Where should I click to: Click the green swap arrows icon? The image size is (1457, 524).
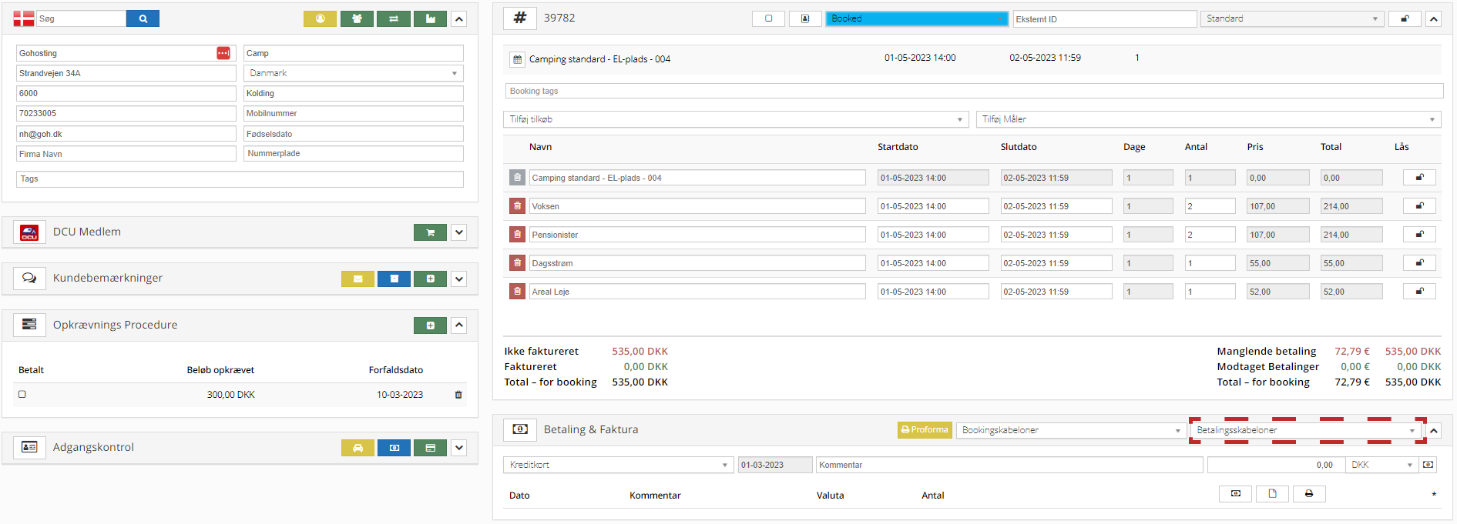click(394, 18)
